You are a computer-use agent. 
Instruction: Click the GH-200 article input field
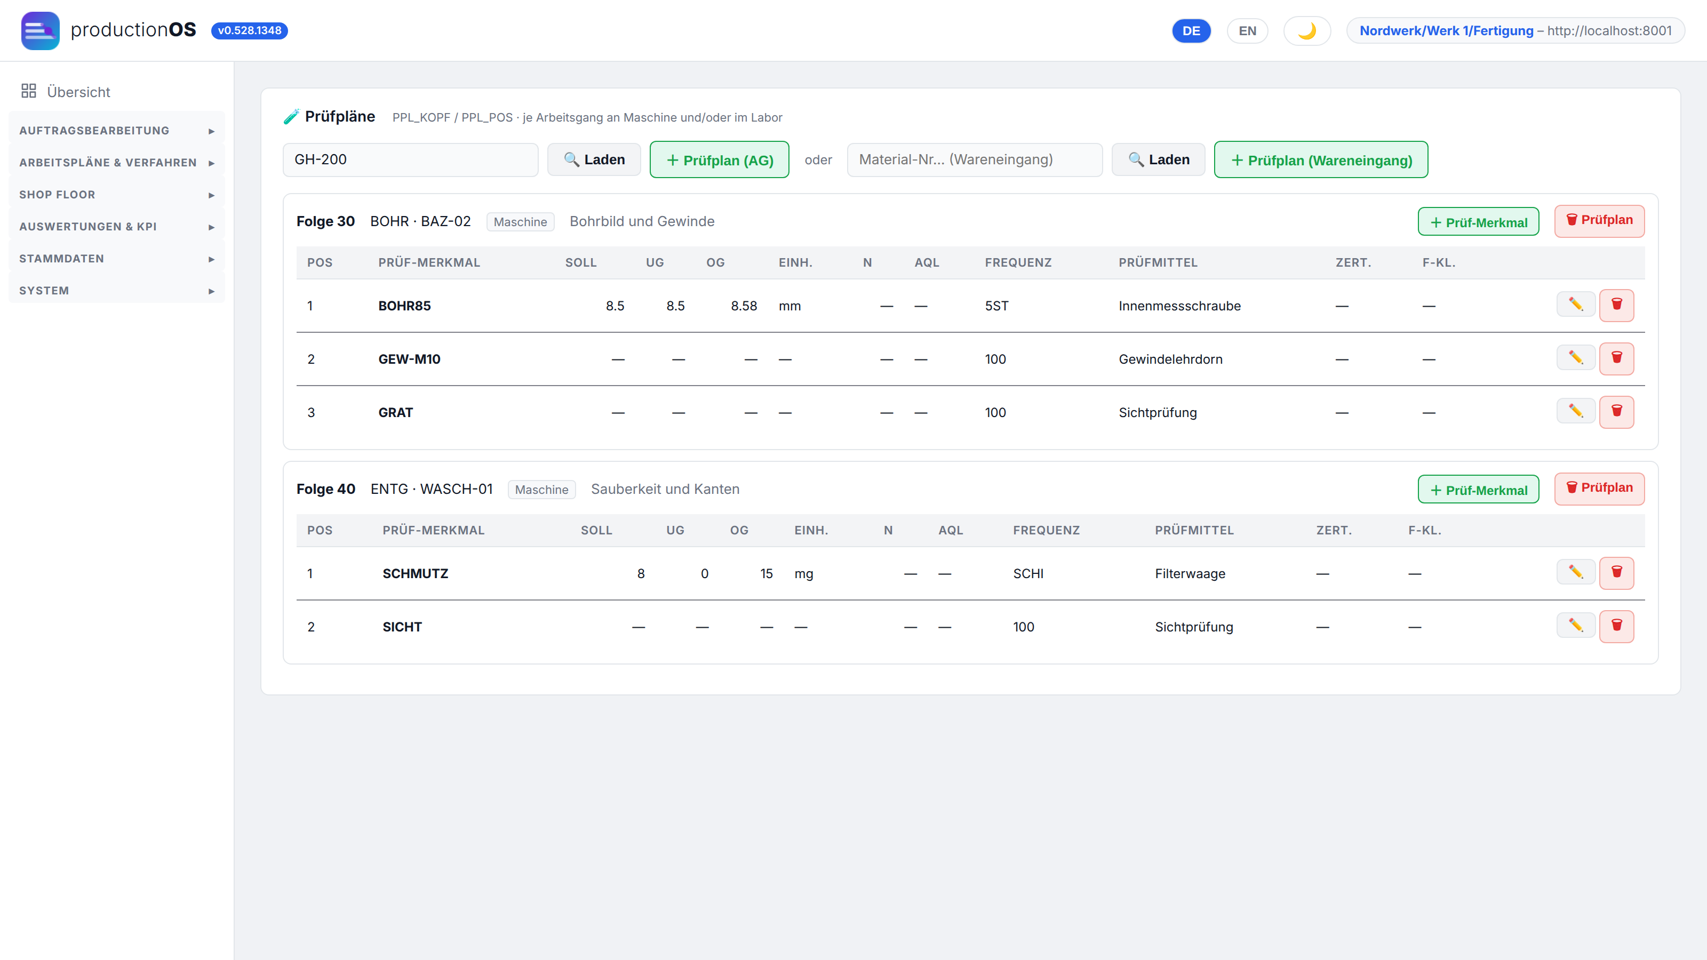(410, 159)
